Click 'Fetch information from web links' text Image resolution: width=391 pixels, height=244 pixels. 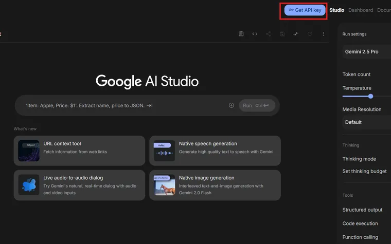coord(75,152)
